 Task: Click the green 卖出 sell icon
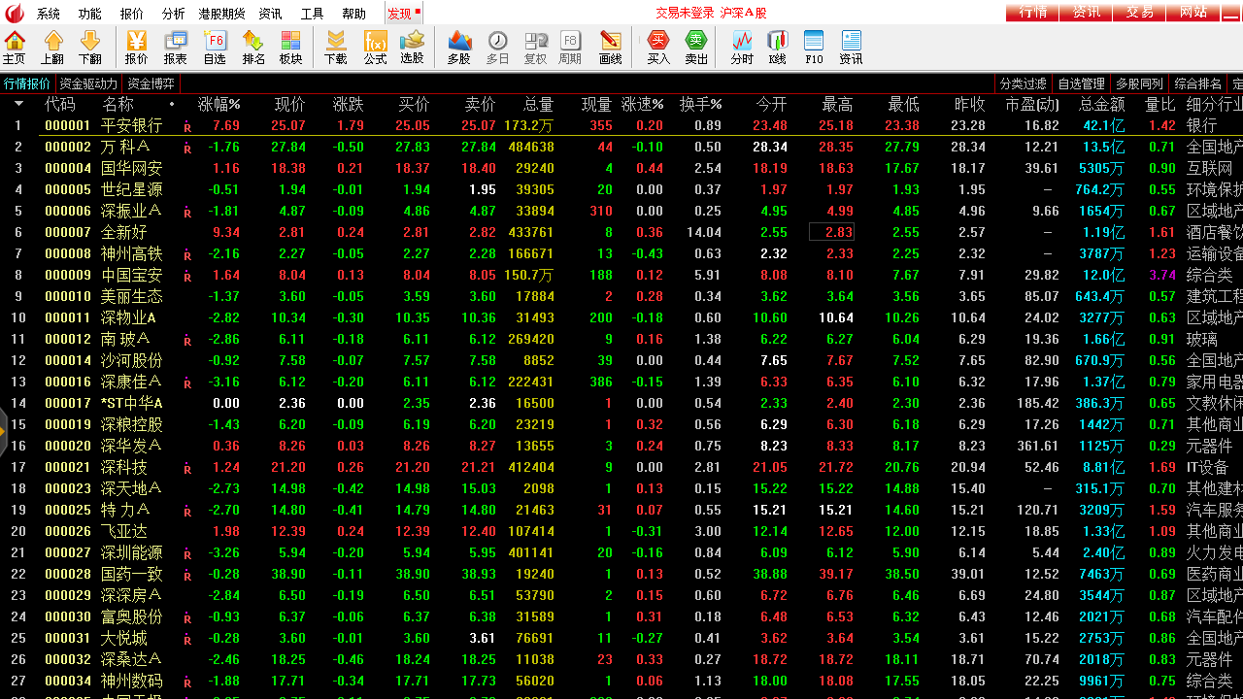pos(696,47)
